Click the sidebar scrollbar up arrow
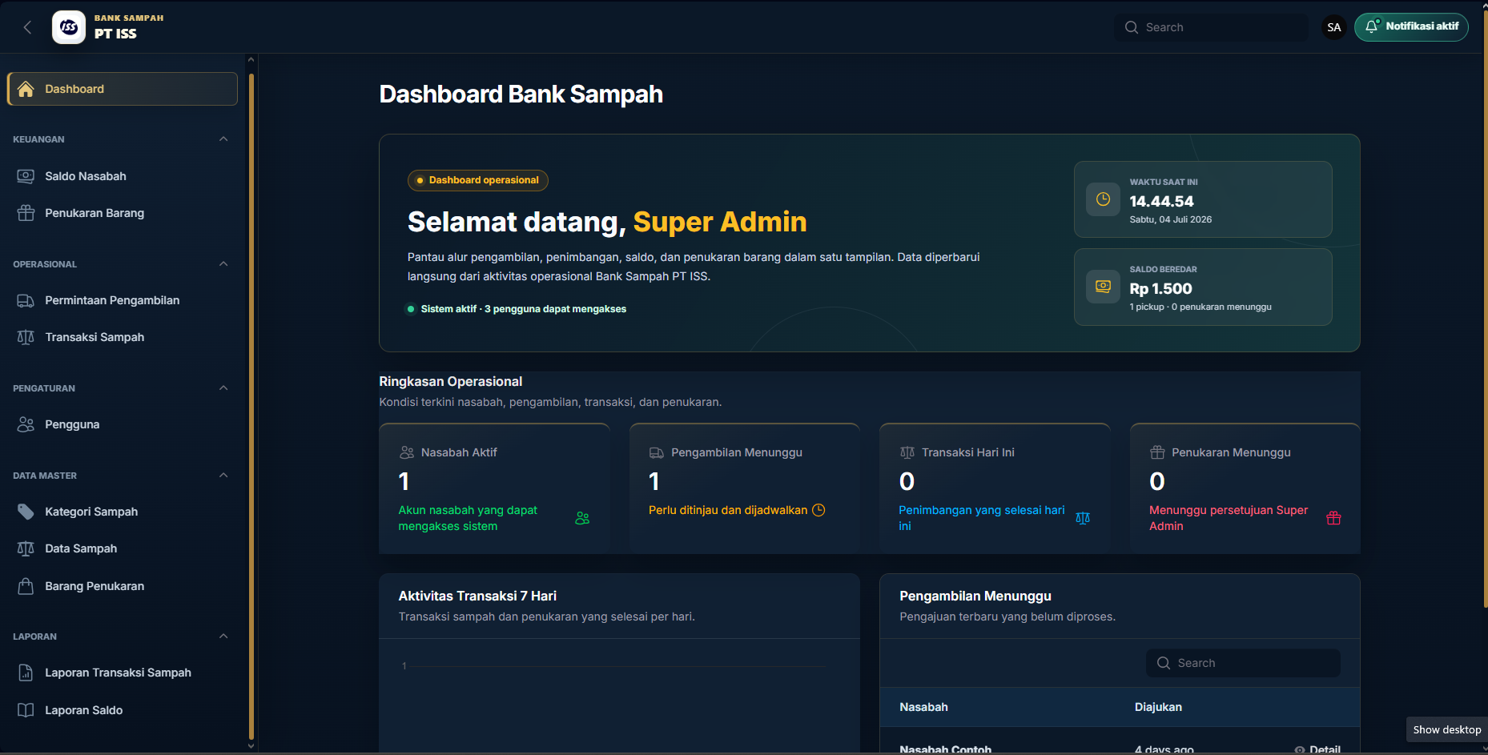This screenshot has width=1488, height=755. [251, 59]
